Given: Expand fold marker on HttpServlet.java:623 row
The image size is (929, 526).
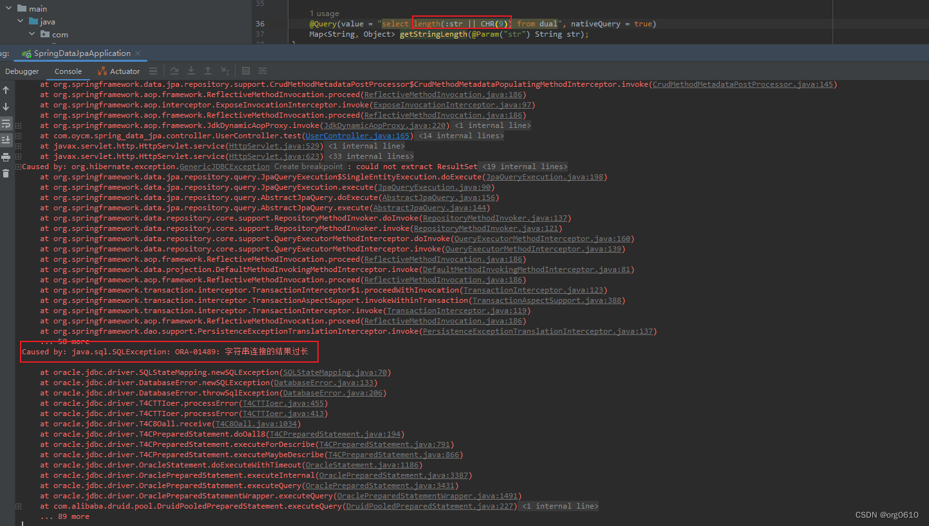Looking at the screenshot, I should tap(19, 156).
